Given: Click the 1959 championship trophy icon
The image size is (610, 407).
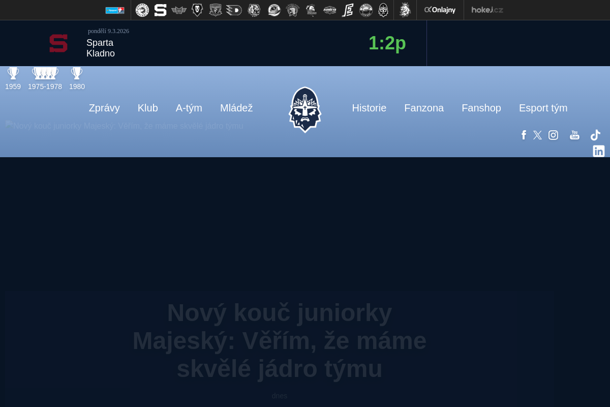Looking at the screenshot, I should 13,73.
